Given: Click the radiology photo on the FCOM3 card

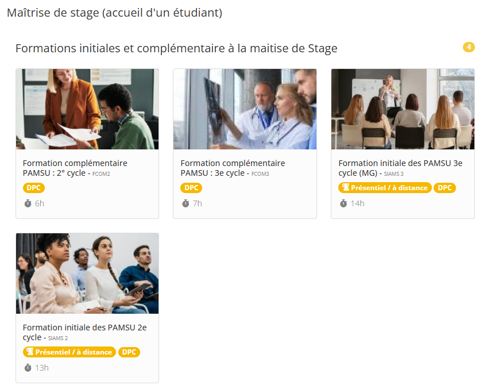Looking at the screenshot, I should click(x=245, y=109).
